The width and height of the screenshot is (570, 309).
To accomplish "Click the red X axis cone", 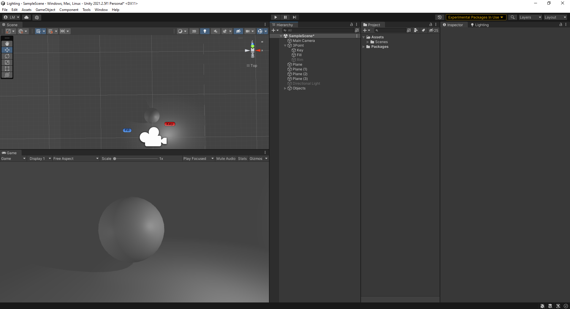I will click(258, 51).
